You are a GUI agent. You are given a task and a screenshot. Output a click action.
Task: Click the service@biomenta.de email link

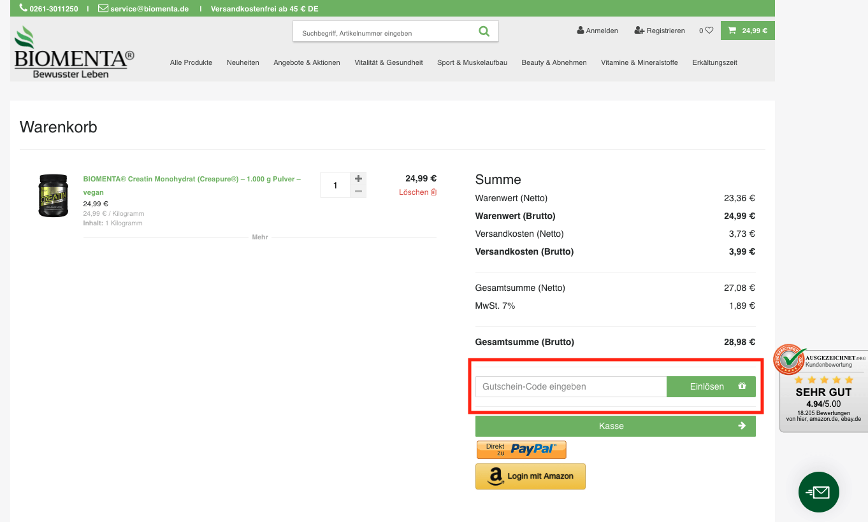143,9
